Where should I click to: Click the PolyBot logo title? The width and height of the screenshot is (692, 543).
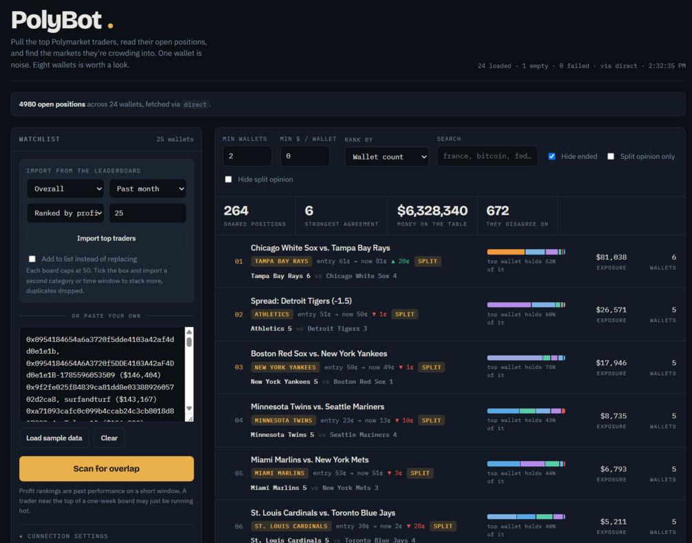[x=62, y=20]
